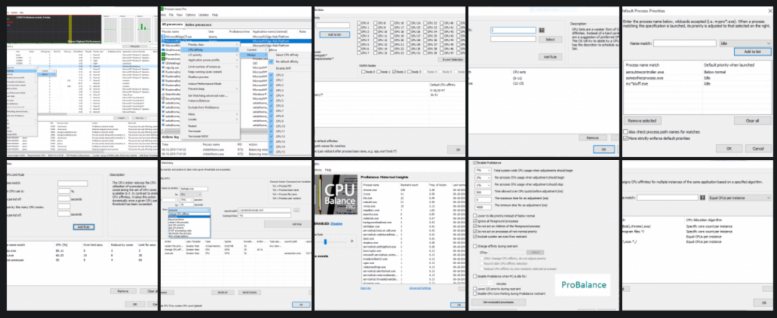The height and width of the screenshot is (318, 777).
Task: Toggle Exclude system services from restraint
Action: click(475, 237)
